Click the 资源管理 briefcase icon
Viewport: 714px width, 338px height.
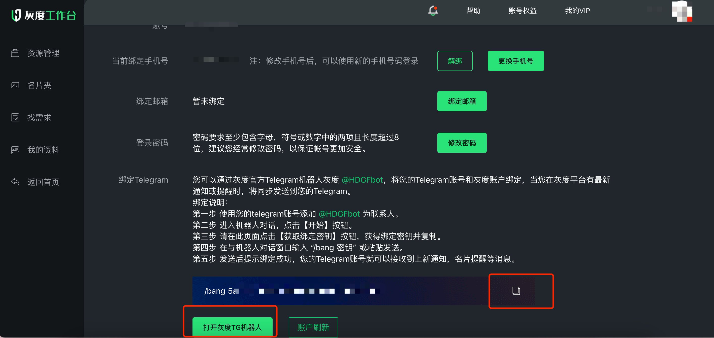[15, 53]
